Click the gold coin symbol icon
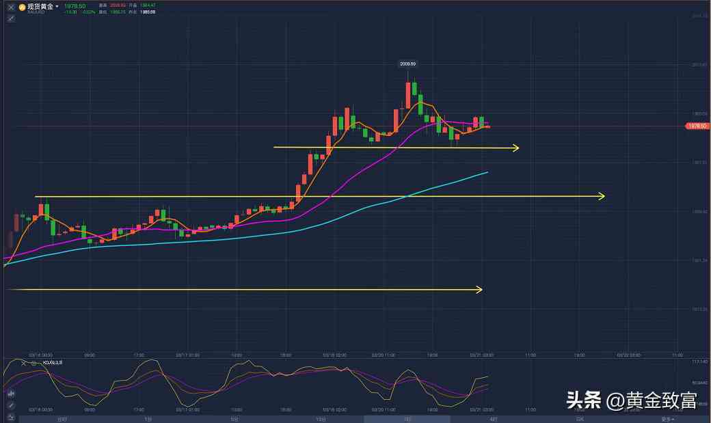 [x=22, y=7]
